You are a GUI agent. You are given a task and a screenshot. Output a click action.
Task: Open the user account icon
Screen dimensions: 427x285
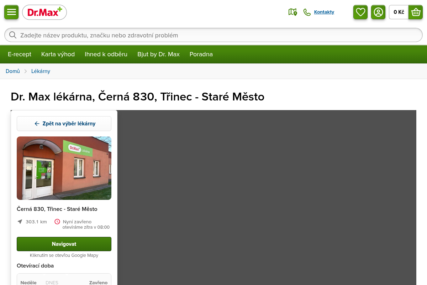click(x=378, y=12)
